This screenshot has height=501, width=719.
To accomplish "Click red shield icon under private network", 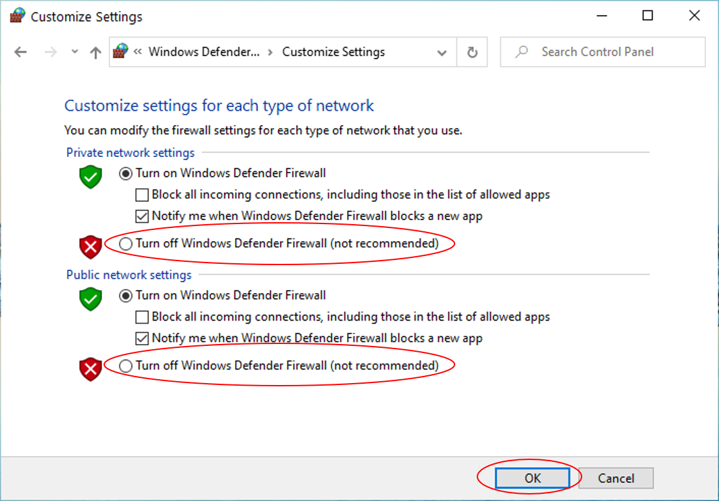I will 91,248.
